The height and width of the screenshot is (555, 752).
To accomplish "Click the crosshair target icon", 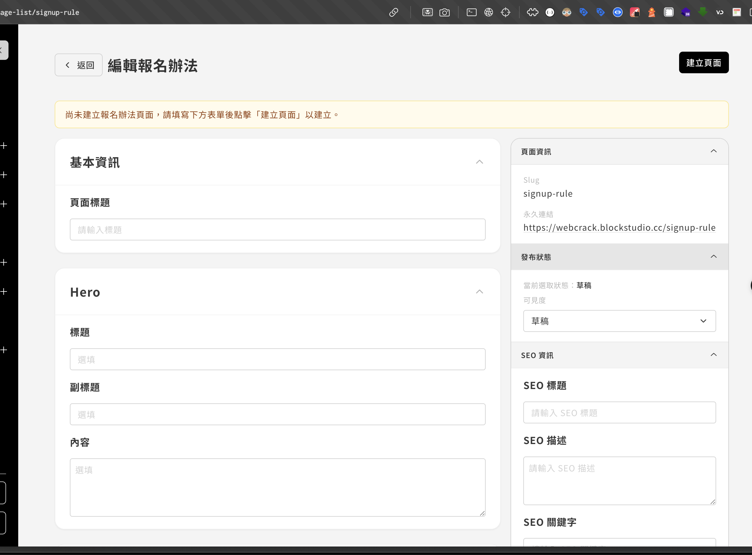I will (505, 12).
